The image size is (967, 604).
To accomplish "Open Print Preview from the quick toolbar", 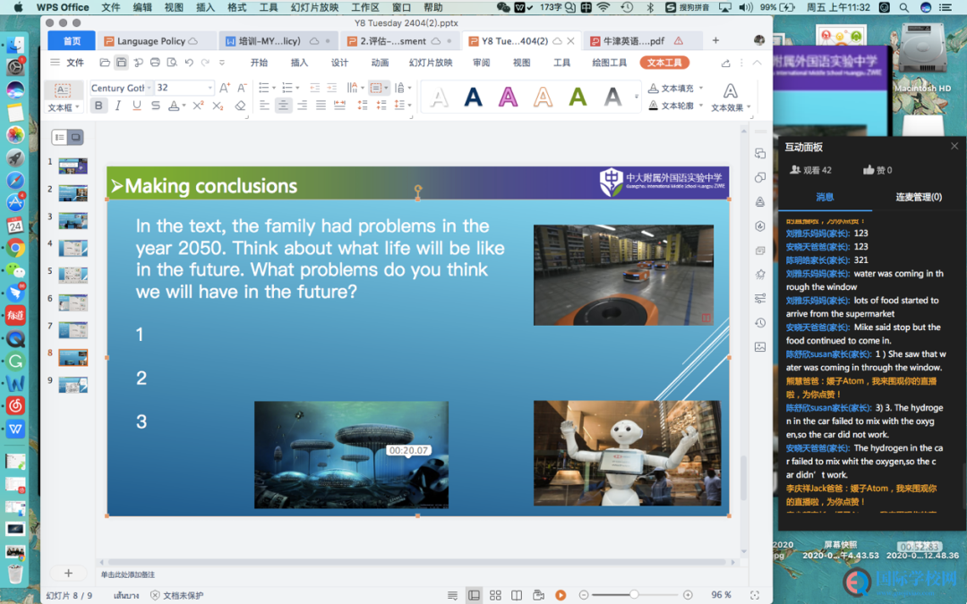I will pyautogui.click(x=172, y=63).
